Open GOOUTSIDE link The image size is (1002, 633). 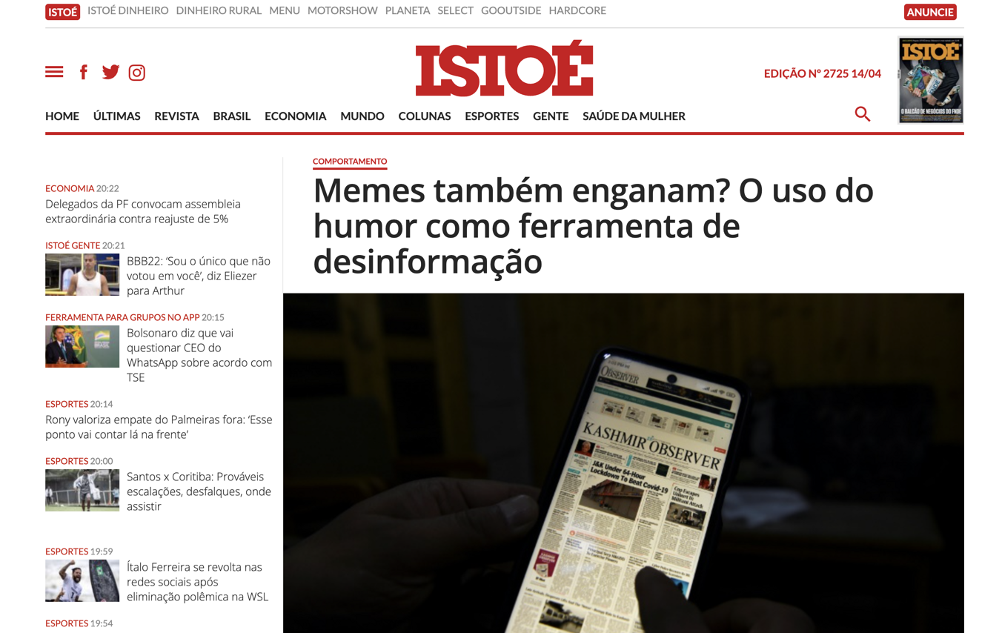(511, 10)
